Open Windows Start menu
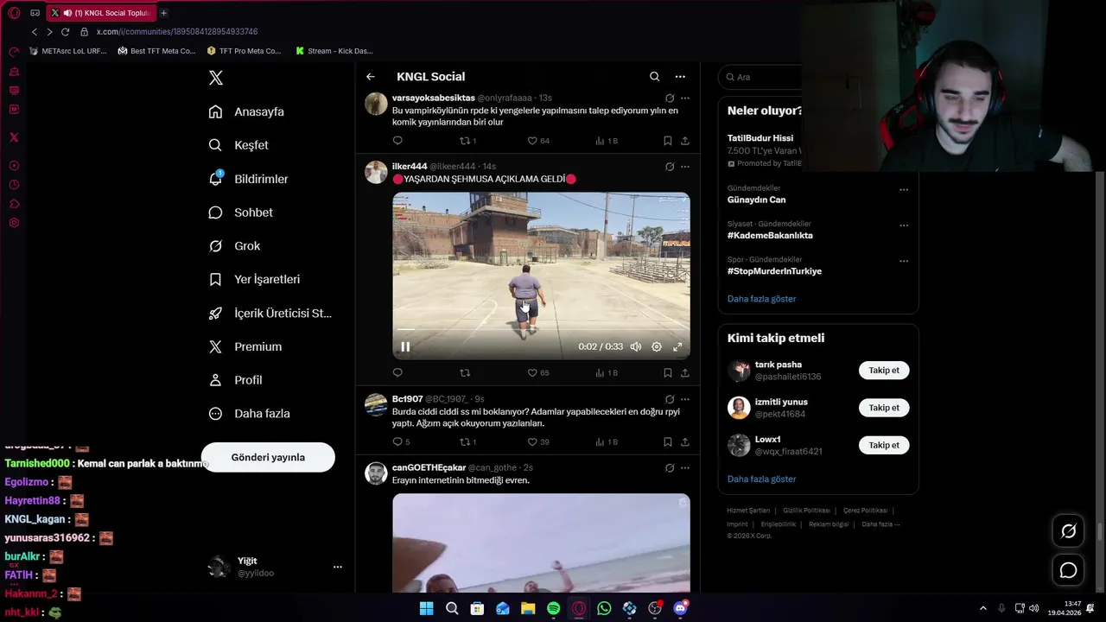Viewport: 1106px width, 622px height. [x=426, y=608]
